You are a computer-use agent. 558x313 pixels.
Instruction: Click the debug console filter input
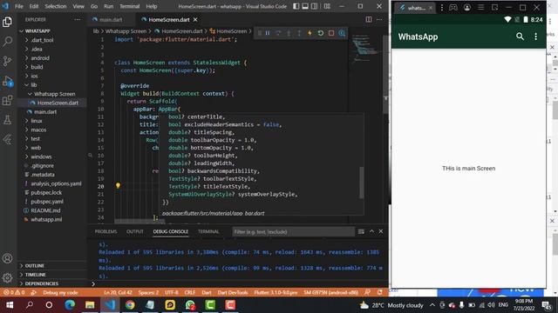293,231
